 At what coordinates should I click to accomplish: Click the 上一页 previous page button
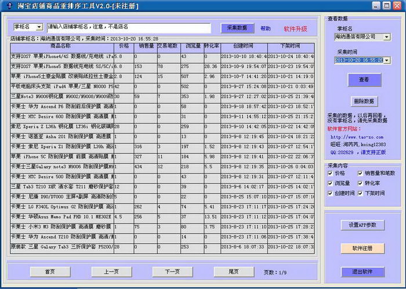pos(111,272)
